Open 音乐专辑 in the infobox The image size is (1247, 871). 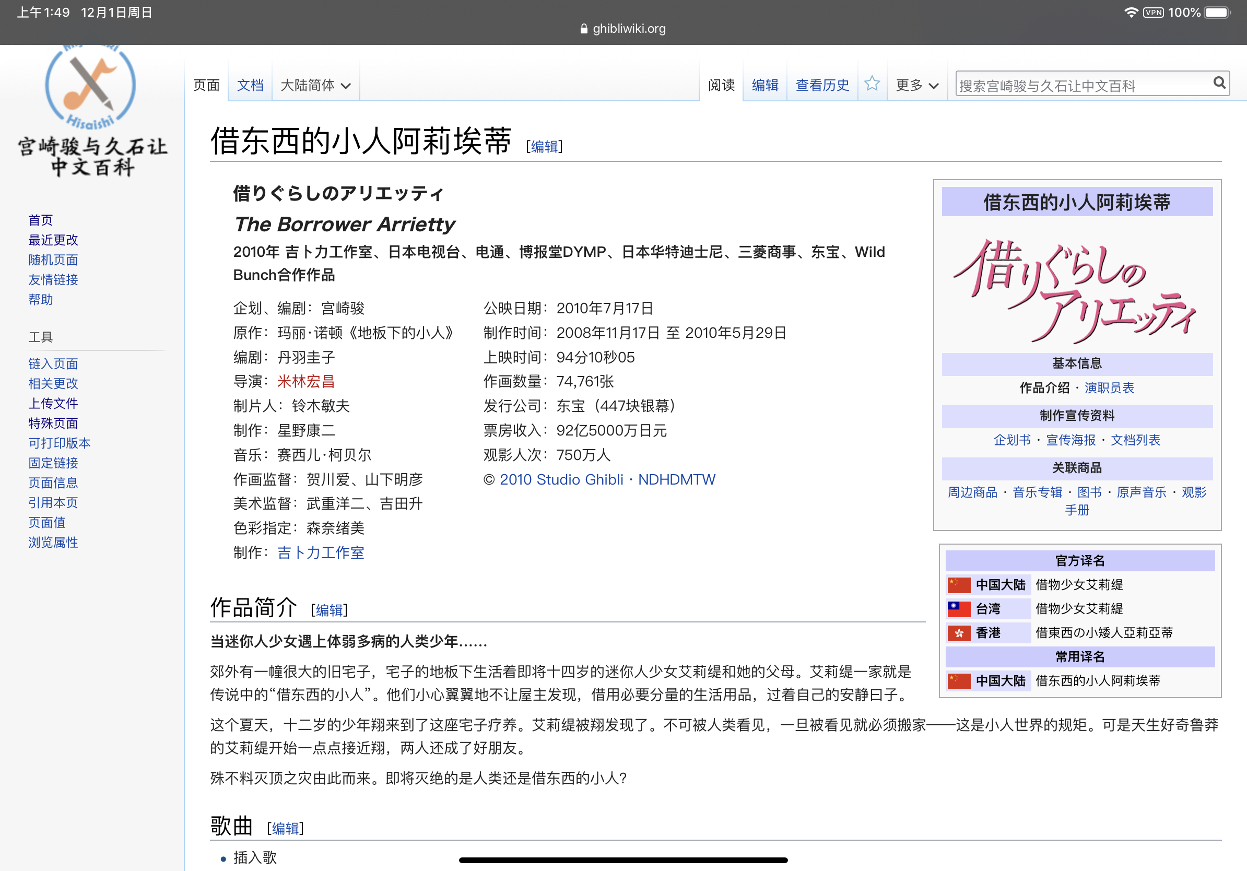pos(1038,492)
